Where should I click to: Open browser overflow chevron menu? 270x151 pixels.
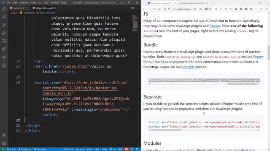pos(261,9)
